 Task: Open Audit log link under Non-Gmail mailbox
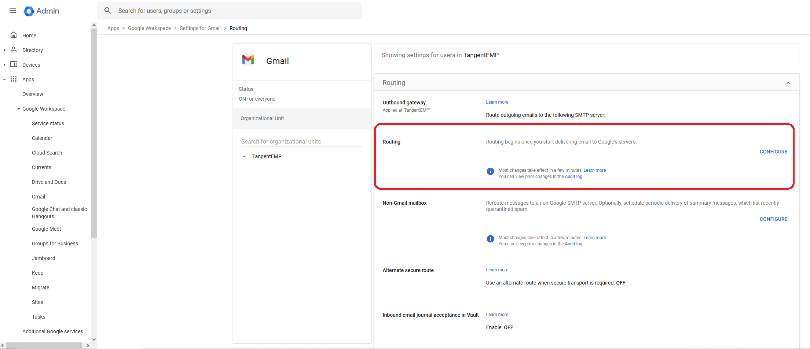point(573,244)
